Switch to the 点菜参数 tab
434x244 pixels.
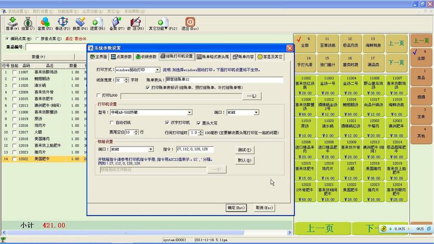[x=123, y=56]
